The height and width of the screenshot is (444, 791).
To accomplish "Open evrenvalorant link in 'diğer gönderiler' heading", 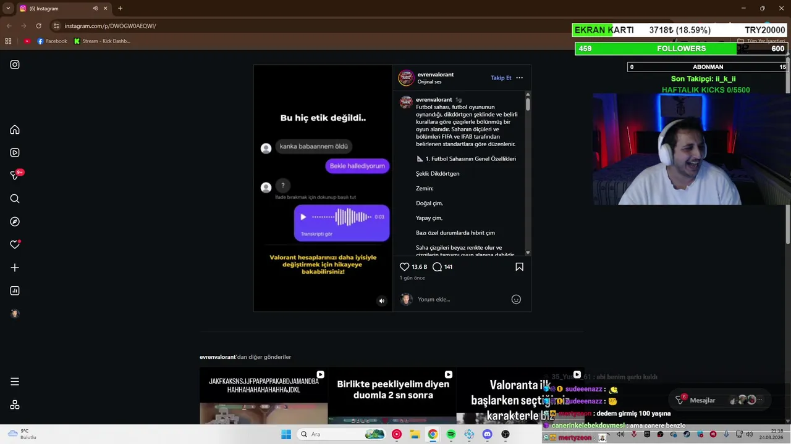I will [218, 357].
